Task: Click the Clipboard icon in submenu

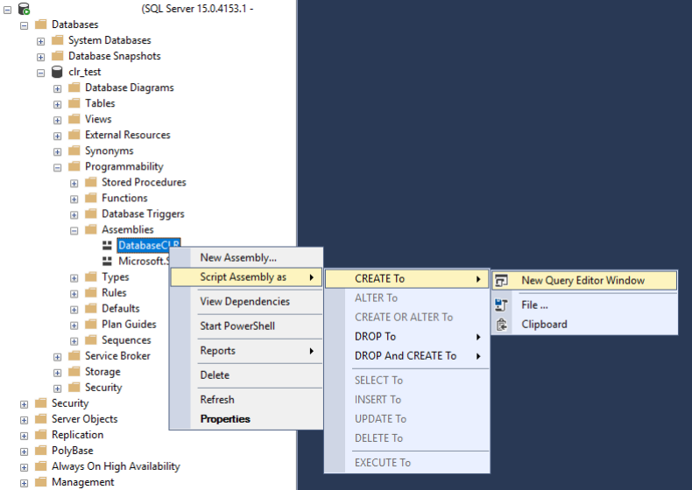Action: tap(502, 325)
